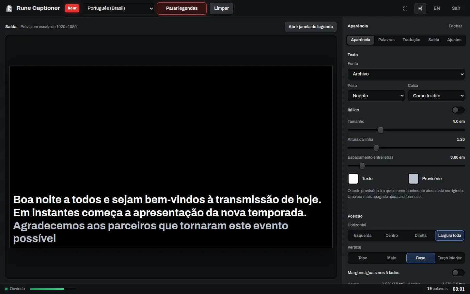Open the Texto color swatch
The height and width of the screenshot is (294, 470).
click(353, 179)
